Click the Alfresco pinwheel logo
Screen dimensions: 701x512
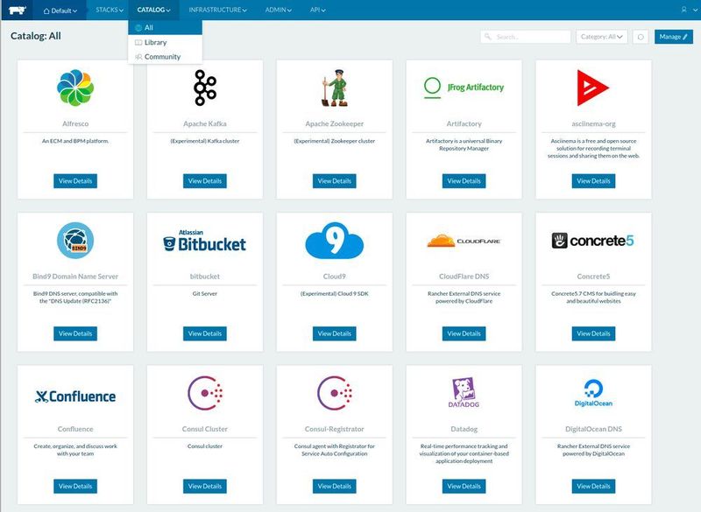(75, 88)
